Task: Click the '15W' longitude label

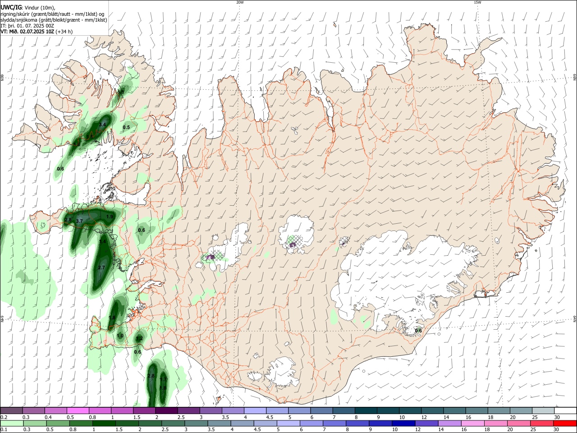Action: (477, 2)
